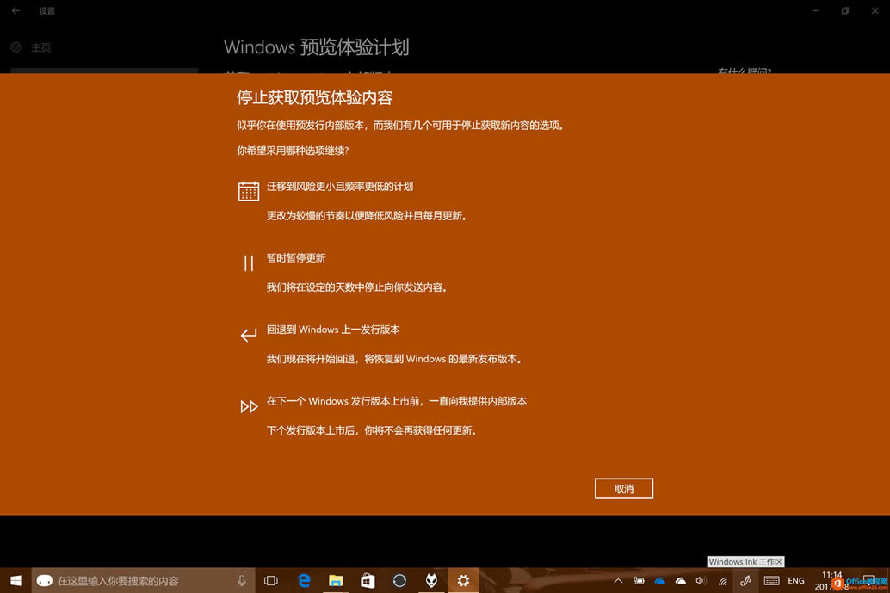
Task: Select 迁移到风险更小且频率更低的计划 option
Action: (x=340, y=186)
